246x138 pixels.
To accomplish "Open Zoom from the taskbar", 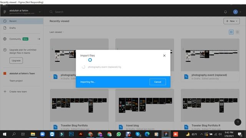I will point(42,134).
